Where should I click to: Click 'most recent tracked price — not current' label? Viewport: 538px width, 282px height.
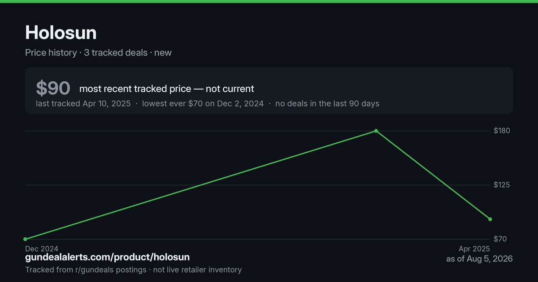(x=167, y=89)
